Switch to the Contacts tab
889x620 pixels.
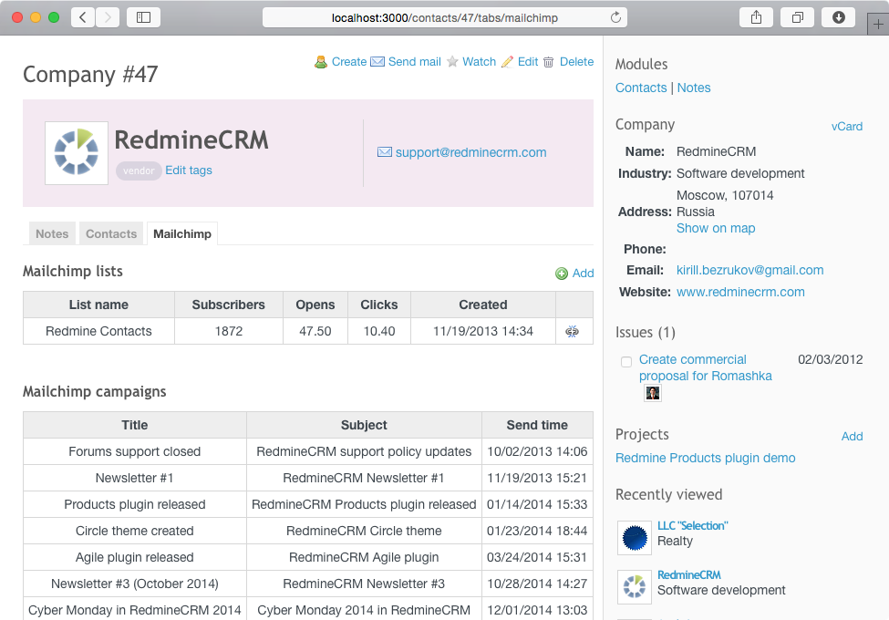point(111,234)
